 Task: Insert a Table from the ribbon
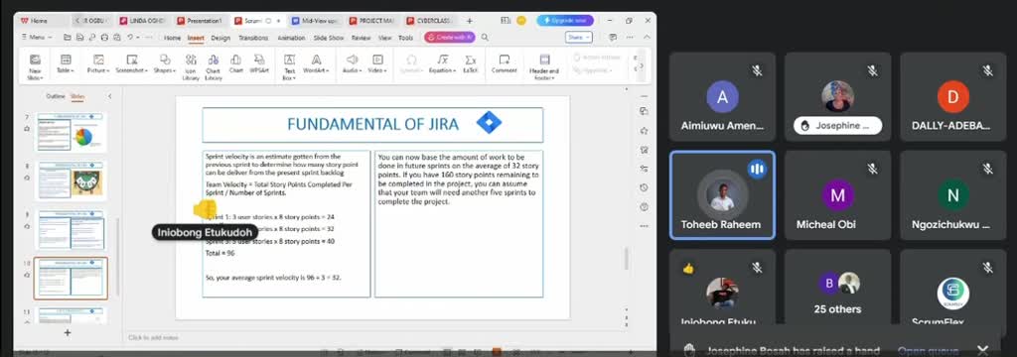65,63
